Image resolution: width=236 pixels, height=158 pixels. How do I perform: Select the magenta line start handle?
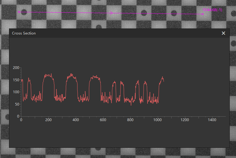click(19, 12)
